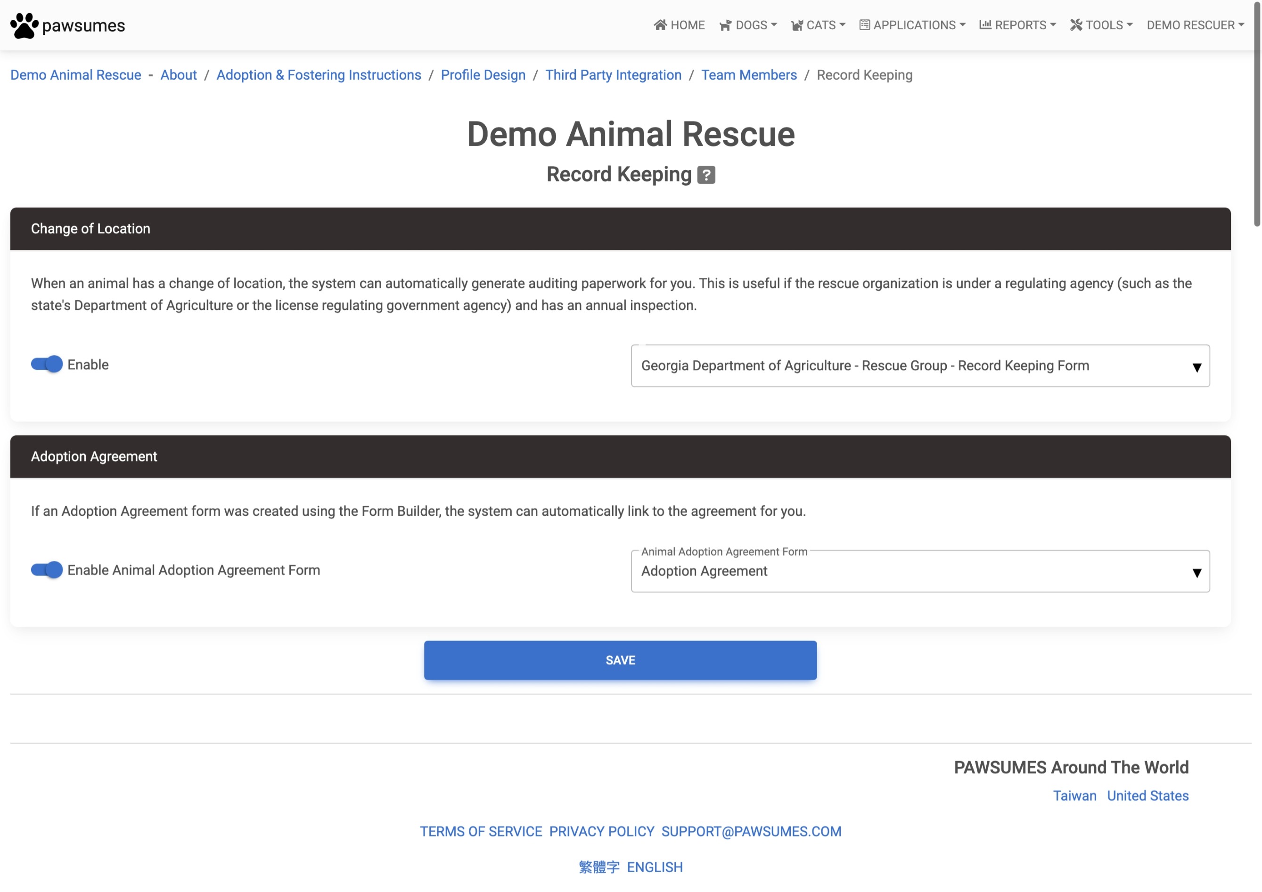Open the DEMO RESCUER account menu
The image size is (1262, 892).
click(x=1196, y=25)
